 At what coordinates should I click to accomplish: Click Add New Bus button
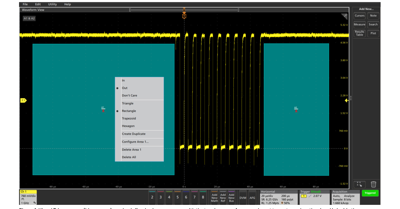[231, 197]
